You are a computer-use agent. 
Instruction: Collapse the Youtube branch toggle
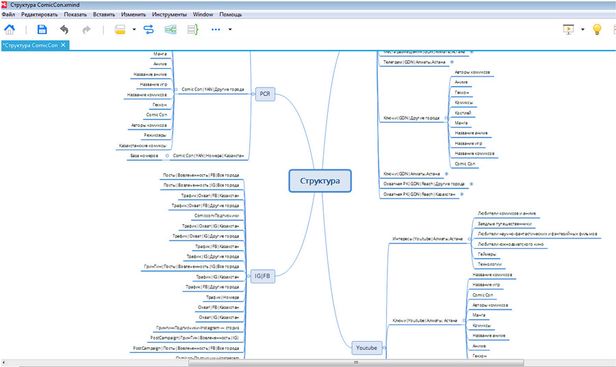384,348
